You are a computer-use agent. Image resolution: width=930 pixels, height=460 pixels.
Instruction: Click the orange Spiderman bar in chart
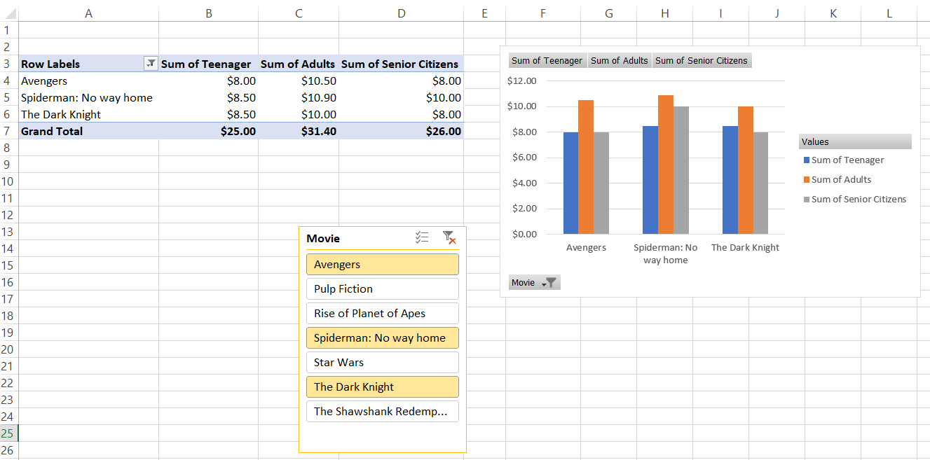coord(666,165)
